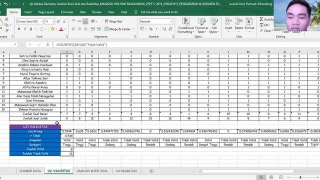Open the Comic Sans MS font name dropdown
Viewport: 320px width, 180px height.
point(42,21)
